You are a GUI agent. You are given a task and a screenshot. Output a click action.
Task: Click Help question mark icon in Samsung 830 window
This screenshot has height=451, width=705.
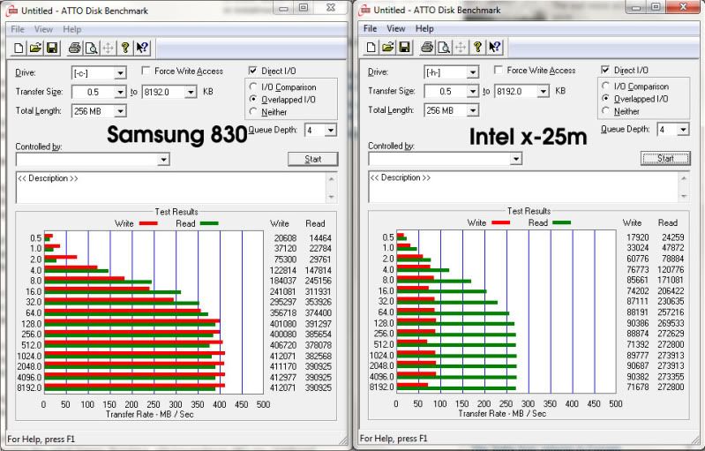pyautogui.click(x=125, y=48)
